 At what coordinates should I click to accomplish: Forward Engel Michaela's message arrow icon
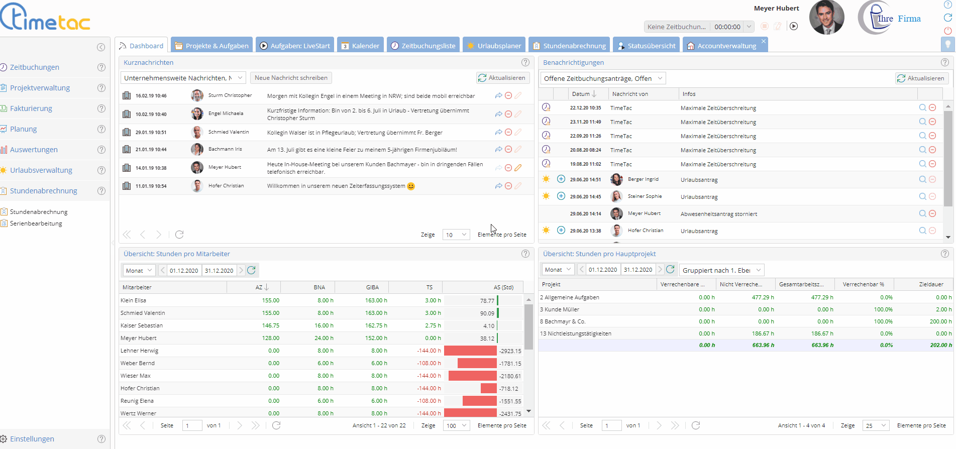pos(498,114)
